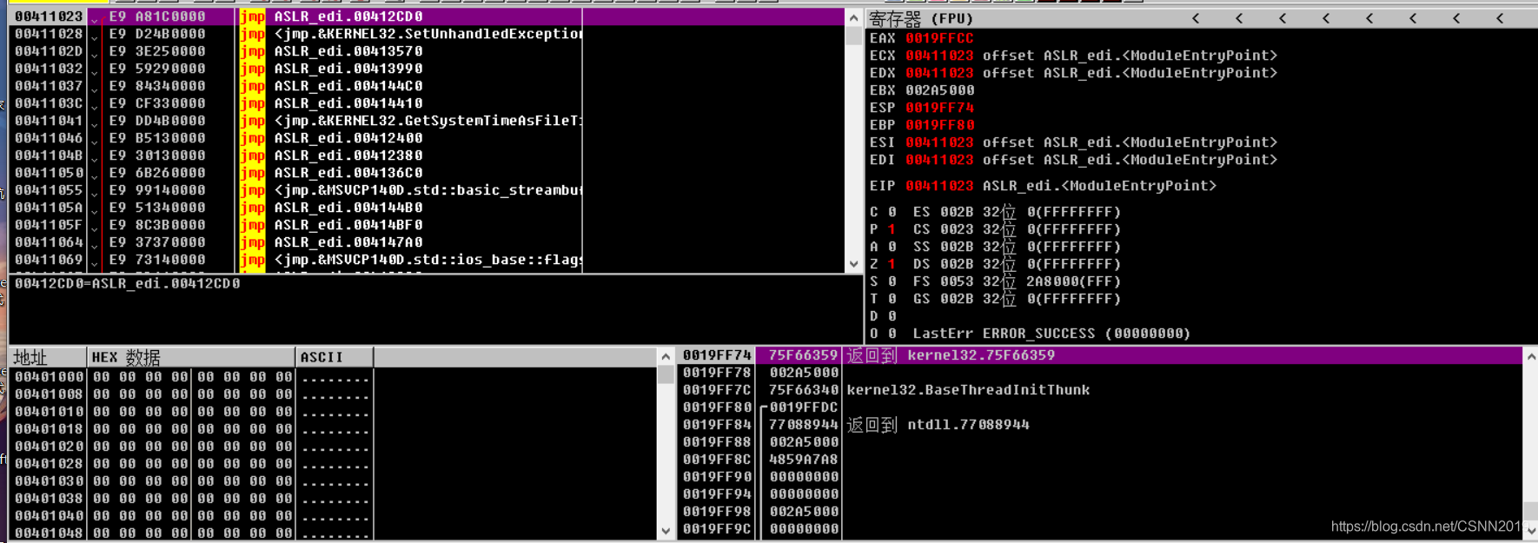The width and height of the screenshot is (1538, 543).
Task: Select instruction jmp ASLR_edi.00413990
Action: click(332, 69)
